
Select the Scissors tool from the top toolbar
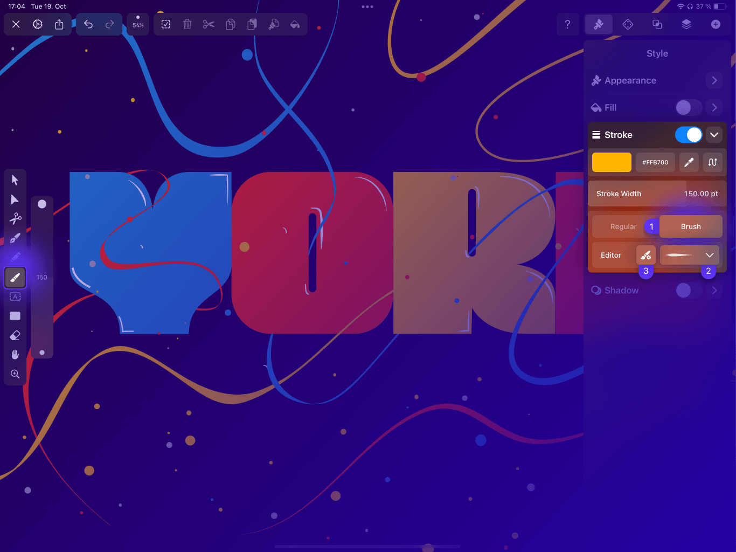209,24
